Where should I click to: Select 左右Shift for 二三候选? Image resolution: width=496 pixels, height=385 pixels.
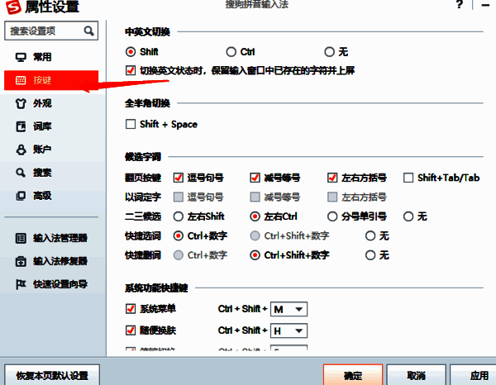click(x=179, y=216)
